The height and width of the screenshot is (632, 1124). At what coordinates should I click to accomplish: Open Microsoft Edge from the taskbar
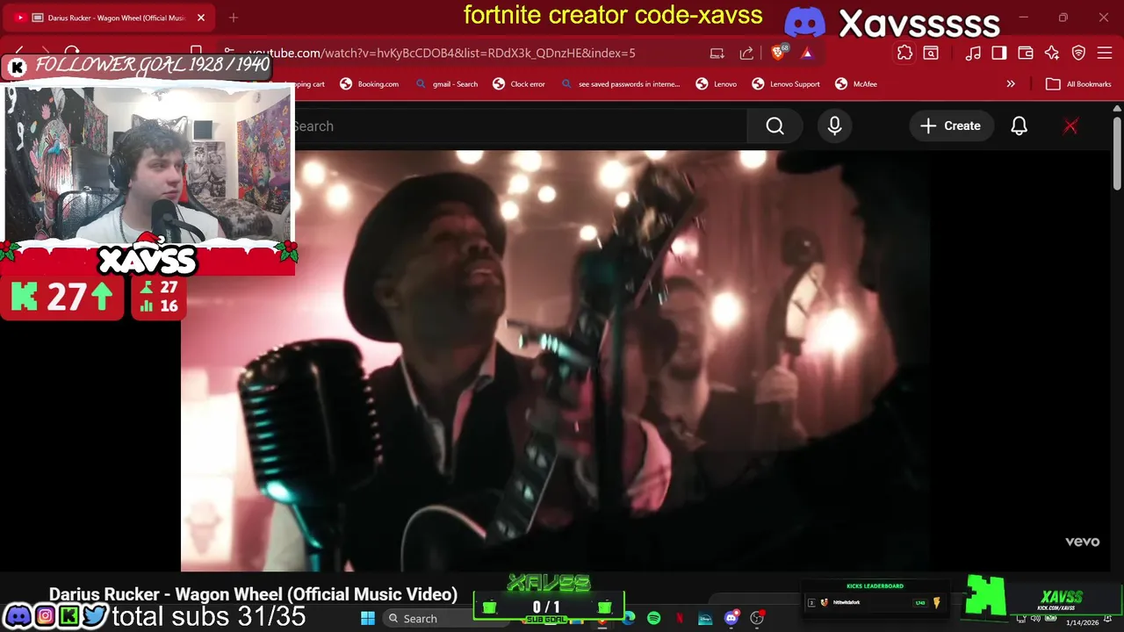629,619
